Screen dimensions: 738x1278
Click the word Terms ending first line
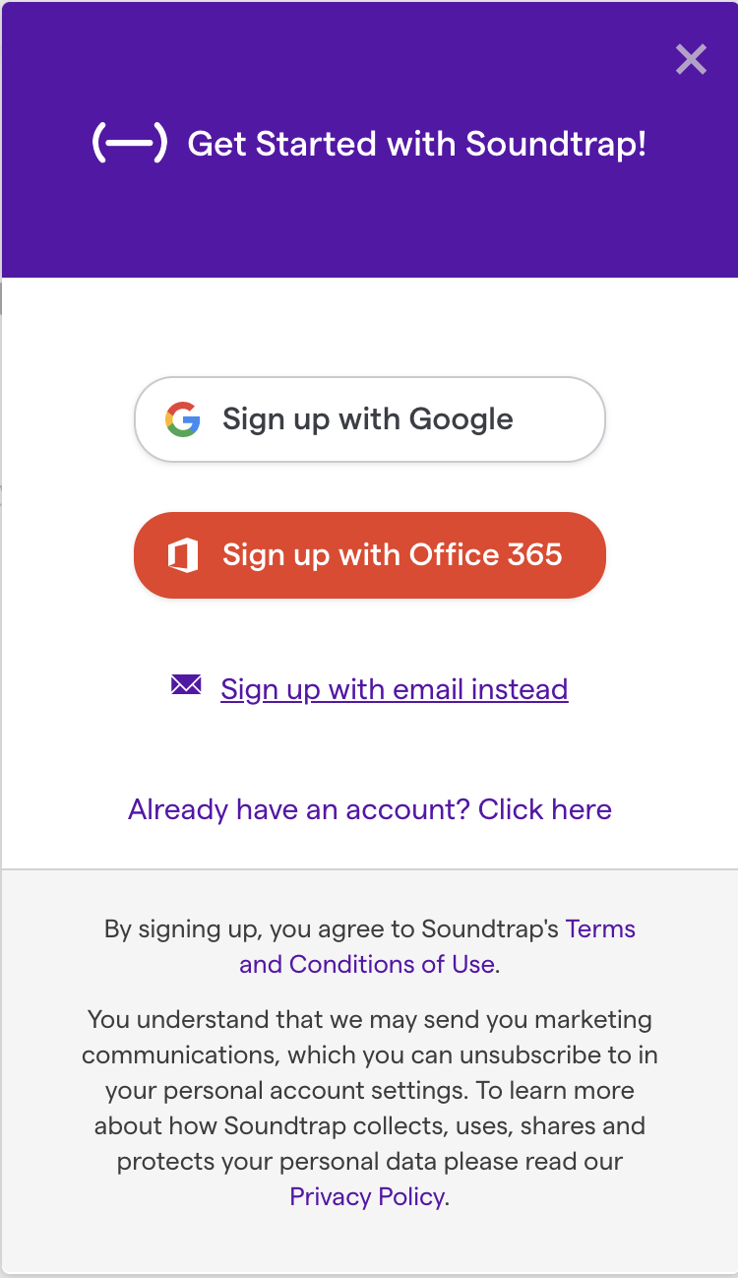click(x=600, y=928)
